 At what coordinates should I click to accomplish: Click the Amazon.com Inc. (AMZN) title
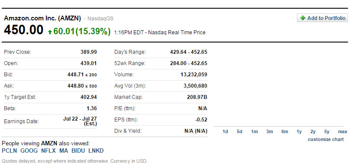[x=42, y=18]
